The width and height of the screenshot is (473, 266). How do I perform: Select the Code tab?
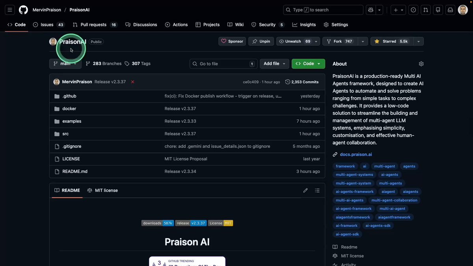click(x=17, y=24)
